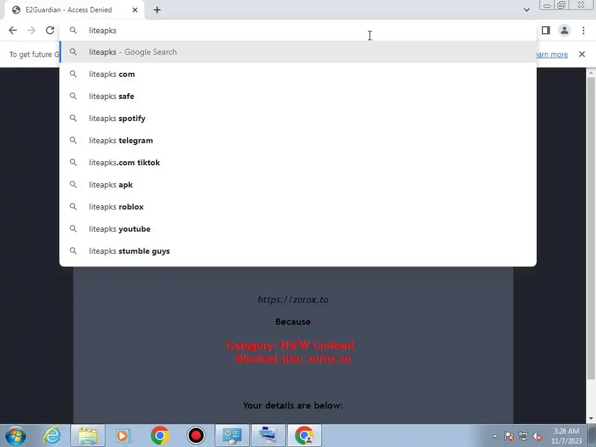Go back with the browser back arrow
This screenshot has width=596, height=447.
point(13,30)
